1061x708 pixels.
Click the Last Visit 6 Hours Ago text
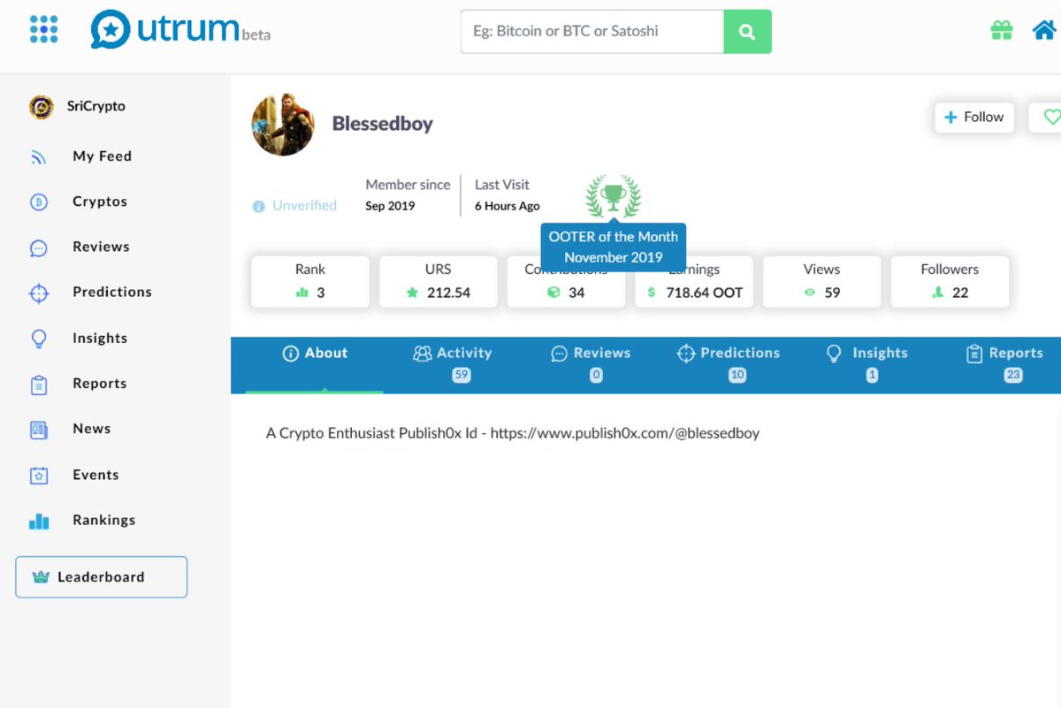[x=507, y=194]
